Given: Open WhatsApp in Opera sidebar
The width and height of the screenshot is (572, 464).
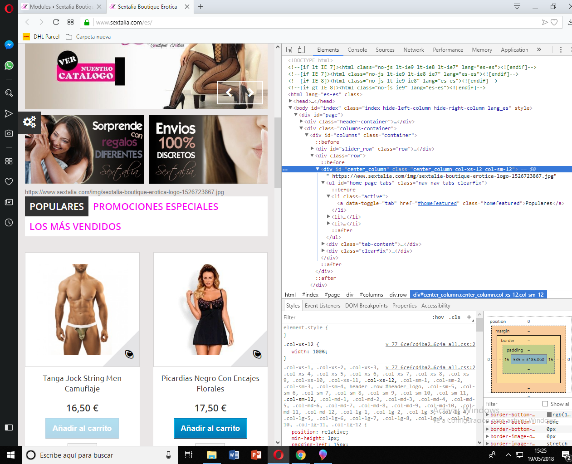Looking at the screenshot, I should click(9, 66).
